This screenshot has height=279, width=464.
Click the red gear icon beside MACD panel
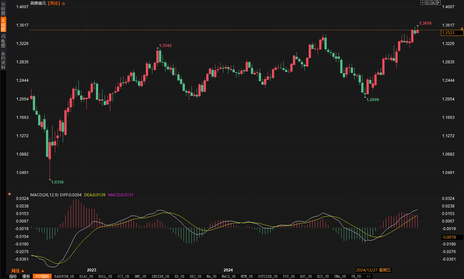pos(10,194)
